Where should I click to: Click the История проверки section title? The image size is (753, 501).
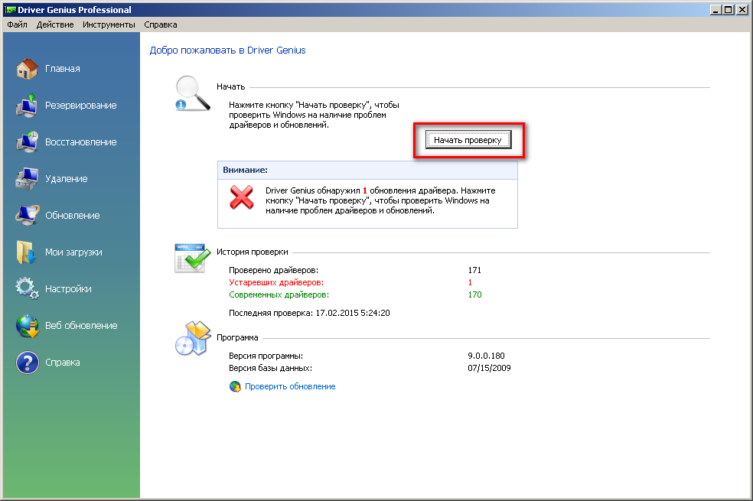click(252, 252)
